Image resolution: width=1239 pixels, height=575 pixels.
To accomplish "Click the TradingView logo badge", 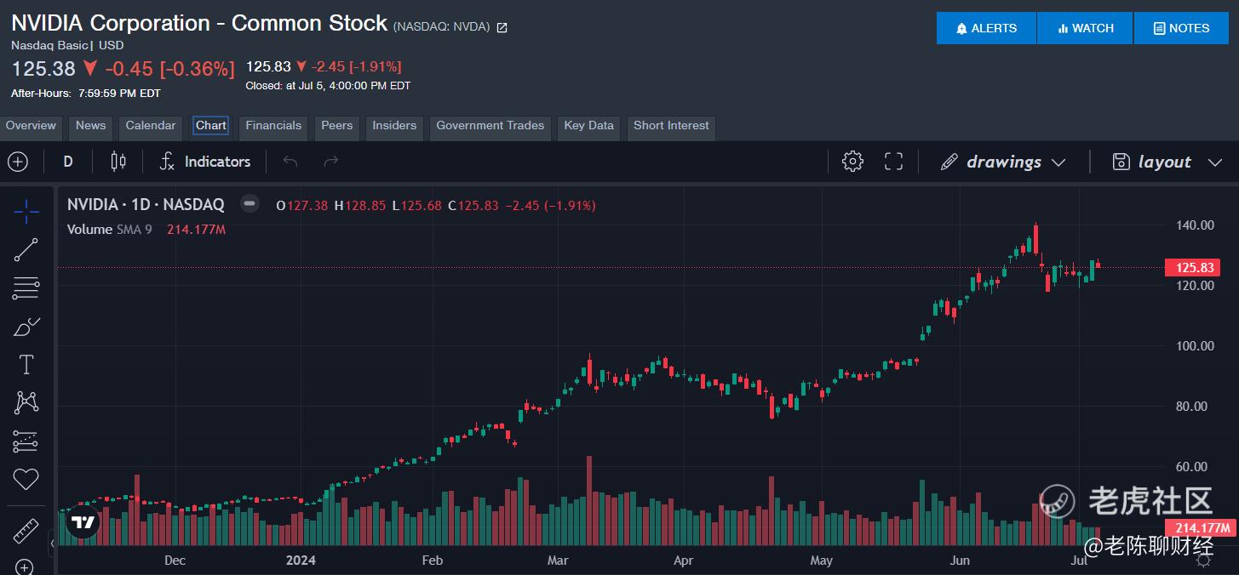I will [x=83, y=522].
